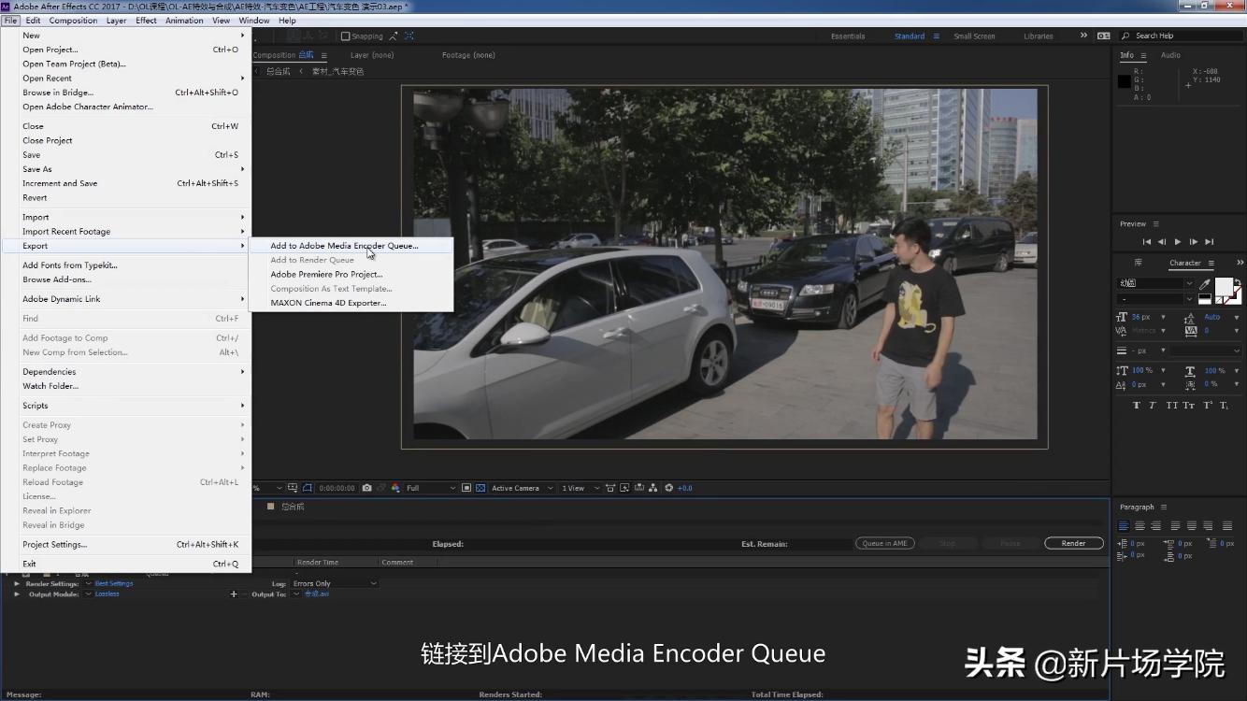Jump to last frame in Preview panel
This screenshot has width=1247, height=701.
1210,242
